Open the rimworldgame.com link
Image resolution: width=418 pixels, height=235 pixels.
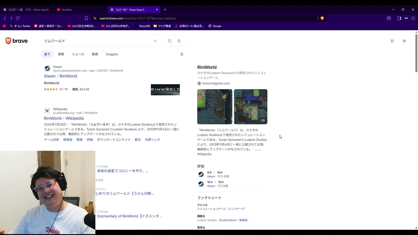(x=216, y=83)
